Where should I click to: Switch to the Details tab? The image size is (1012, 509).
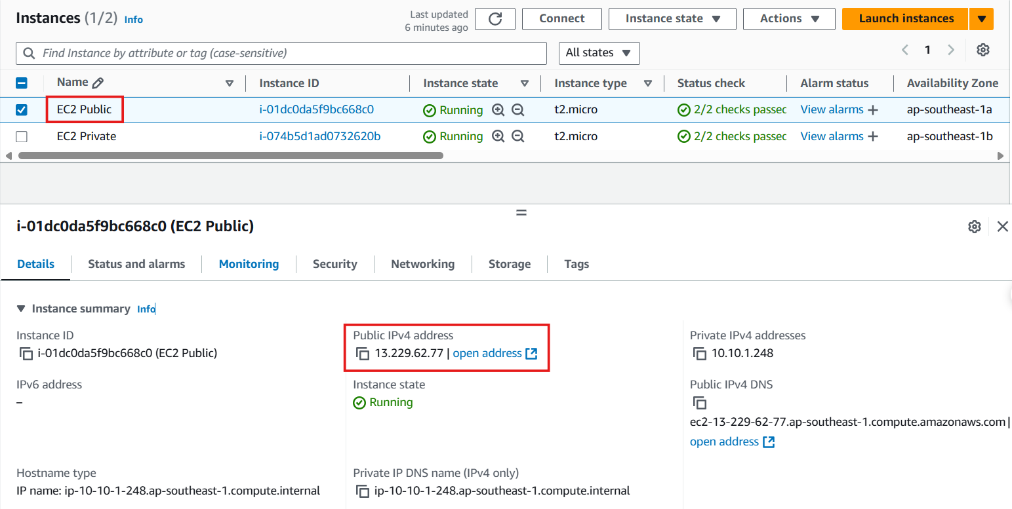tap(36, 264)
